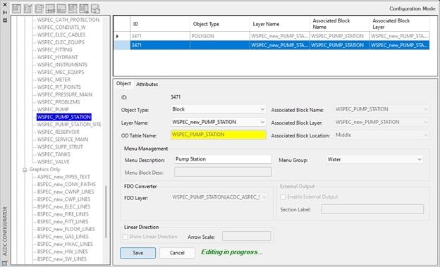Click the table with magnifier search icon
Image resolution: width=440 pixels, height=267 pixels.
click(73, 8)
